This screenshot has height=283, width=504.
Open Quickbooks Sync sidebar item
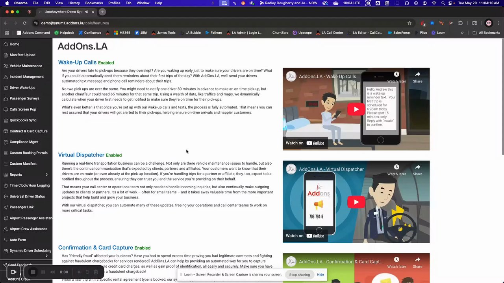23,120
